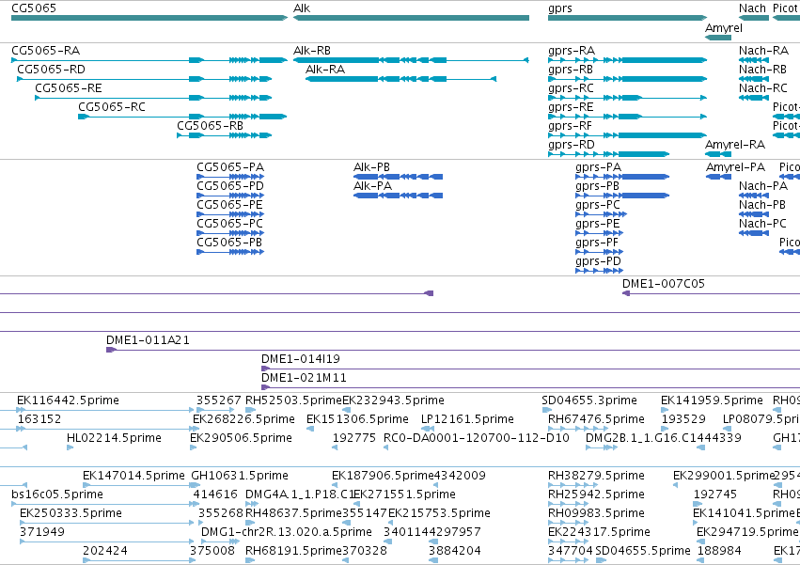Click the Nach-PA protein label

pyautogui.click(x=763, y=186)
